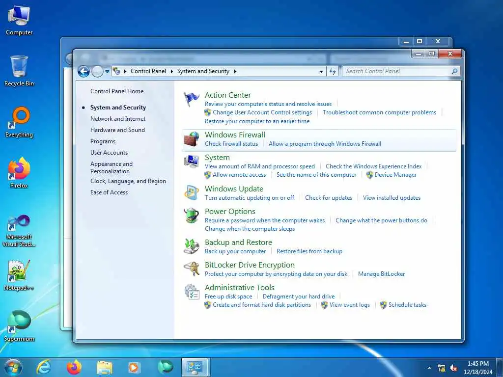The image size is (503, 377).
Task: Expand the arrow before Control Panel breadcrumb
Action: pyautogui.click(x=125, y=71)
